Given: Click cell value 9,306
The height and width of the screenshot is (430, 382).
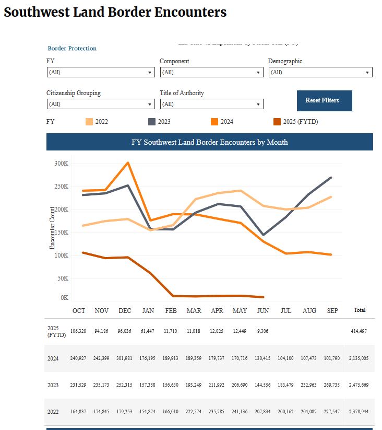Looking at the screenshot, I should (262, 331).
